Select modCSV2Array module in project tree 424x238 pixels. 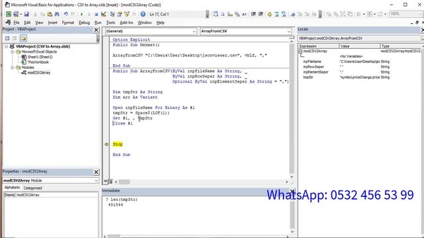pos(39,73)
